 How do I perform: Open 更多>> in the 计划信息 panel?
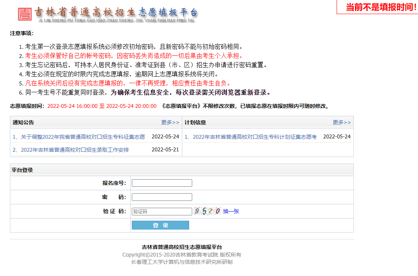coord(342,122)
